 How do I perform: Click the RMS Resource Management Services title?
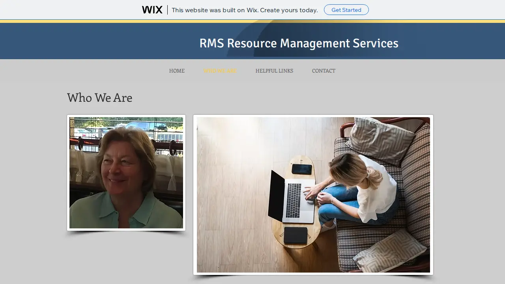pyautogui.click(x=299, y=43)
